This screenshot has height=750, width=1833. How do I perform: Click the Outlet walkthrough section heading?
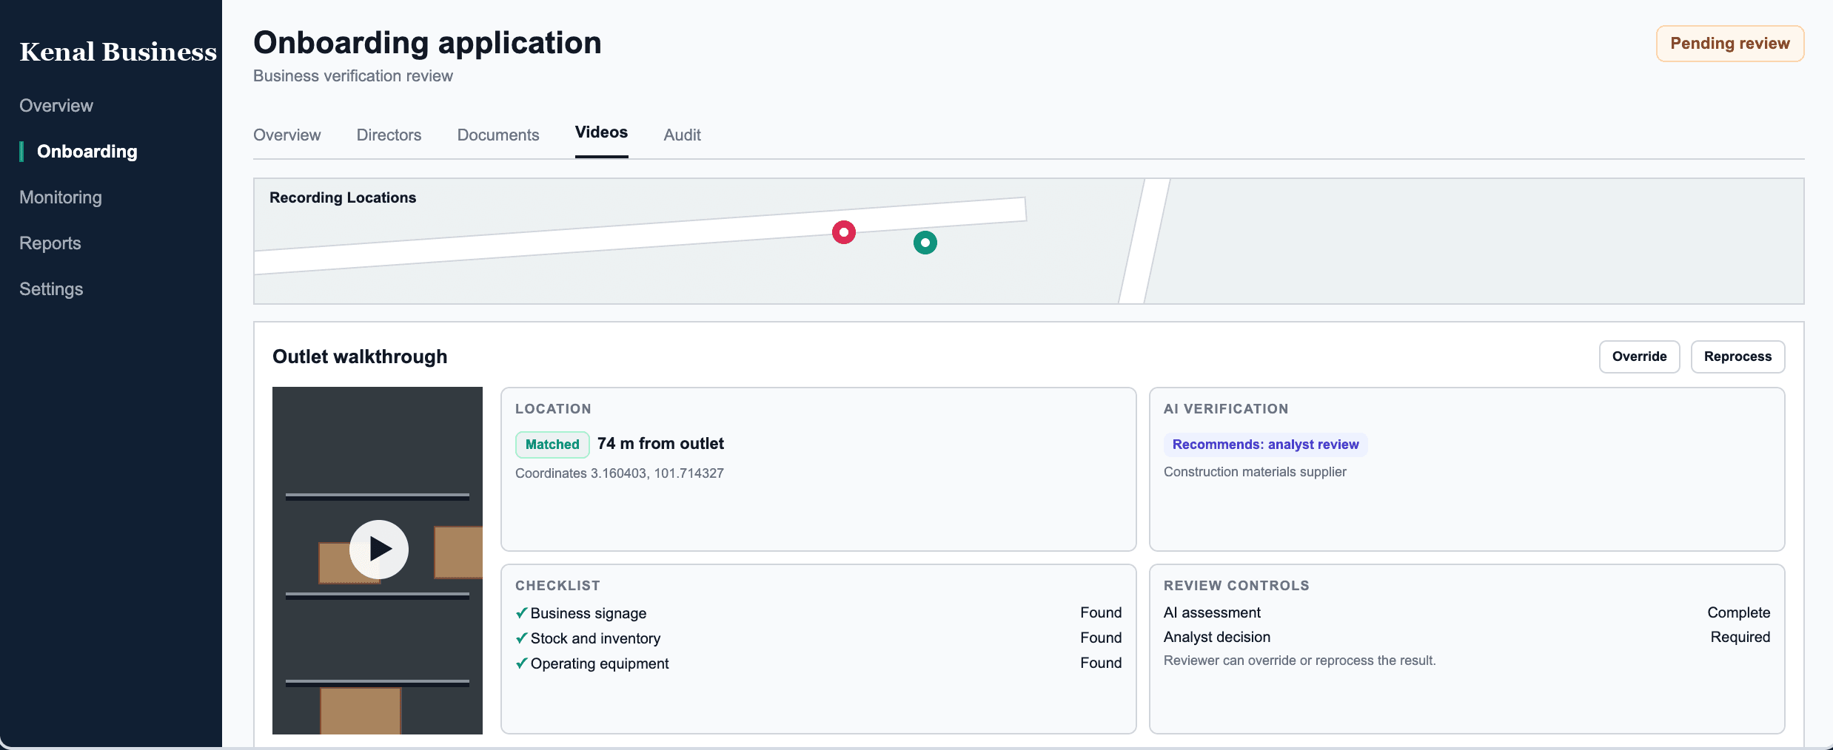[360, 357]
